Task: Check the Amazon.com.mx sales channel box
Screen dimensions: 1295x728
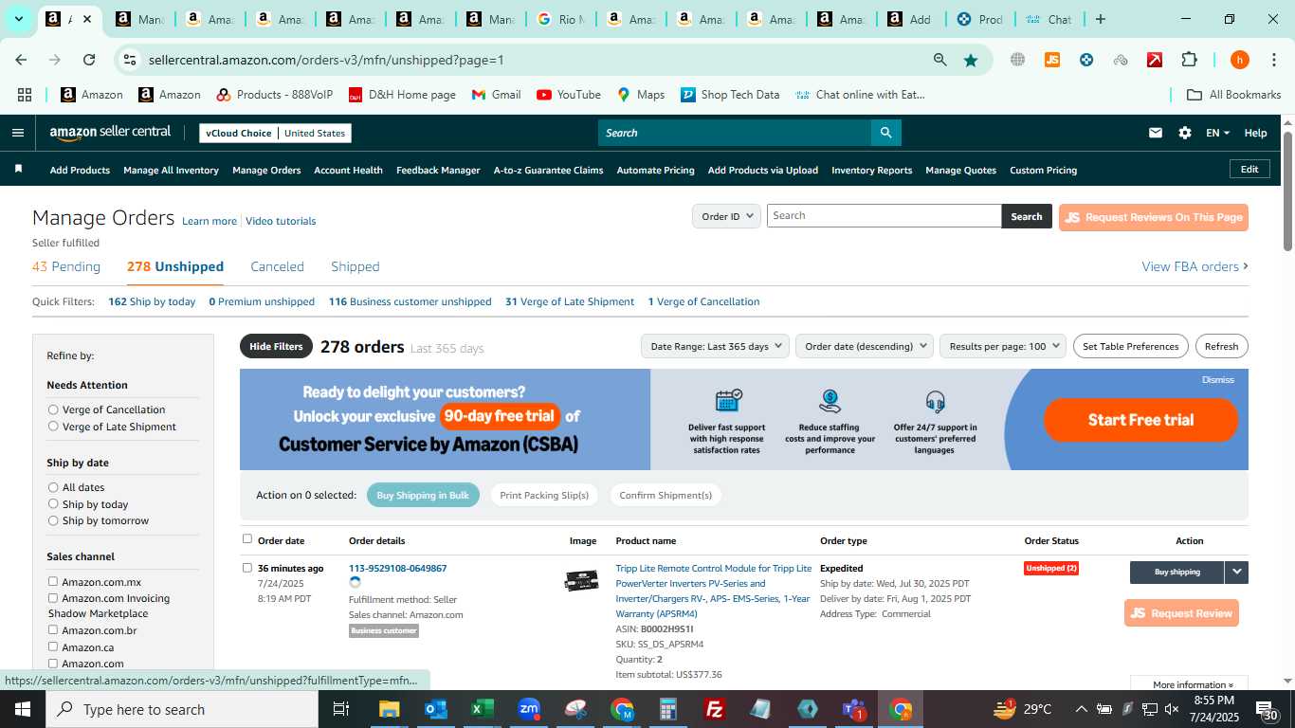Action: (x=53, y=581)
